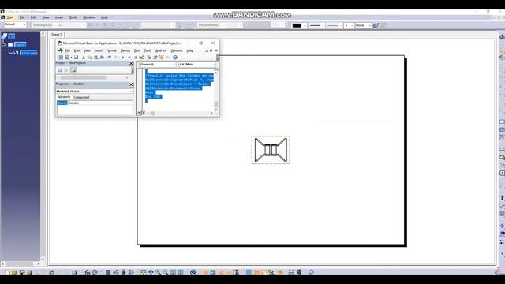505x284 pixels.
Task: Select Front view in the specification tree
Action: [29, 53]
